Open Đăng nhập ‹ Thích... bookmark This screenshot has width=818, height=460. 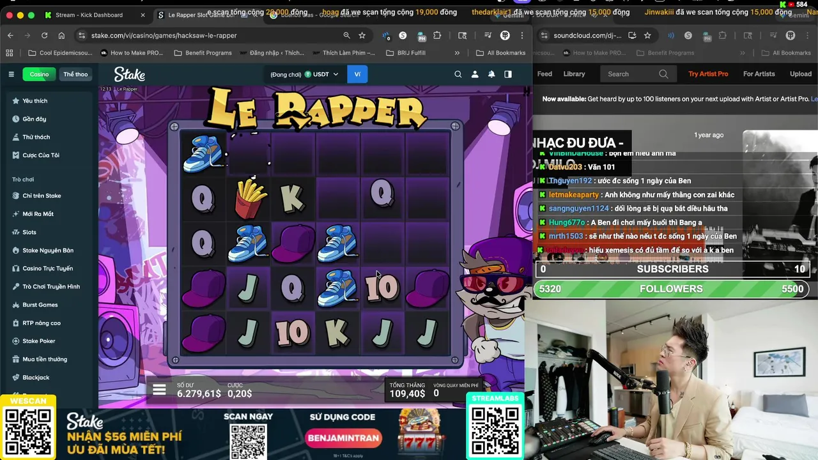272,53
